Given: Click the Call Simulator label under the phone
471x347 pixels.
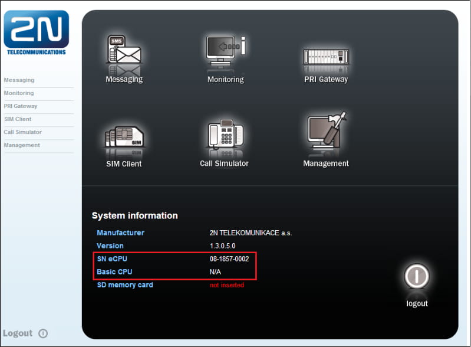Looking at the screenshot, I should point(224,163).
